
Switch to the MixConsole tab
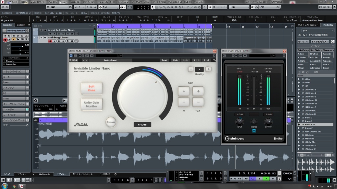(x=44, y=175)
